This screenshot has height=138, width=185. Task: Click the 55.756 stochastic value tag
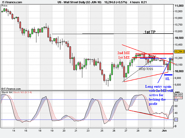(178, 98)
